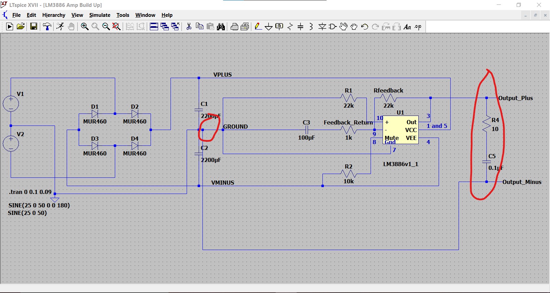Restore the inner schematic child window
Screen dimensions: 550x293
pyautogui.click(x=535, y=15)
